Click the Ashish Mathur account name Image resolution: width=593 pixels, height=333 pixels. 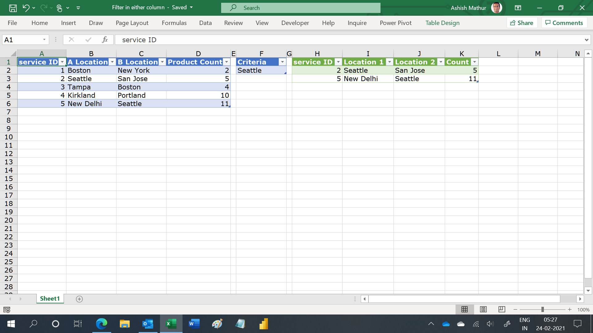[468, 8]
